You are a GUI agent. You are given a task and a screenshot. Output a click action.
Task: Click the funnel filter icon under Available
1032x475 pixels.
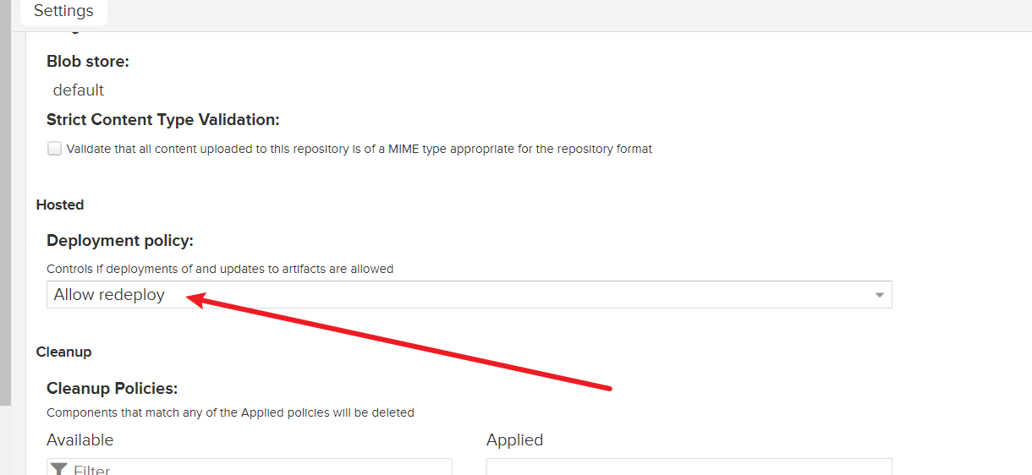click(x=58, y=469)
